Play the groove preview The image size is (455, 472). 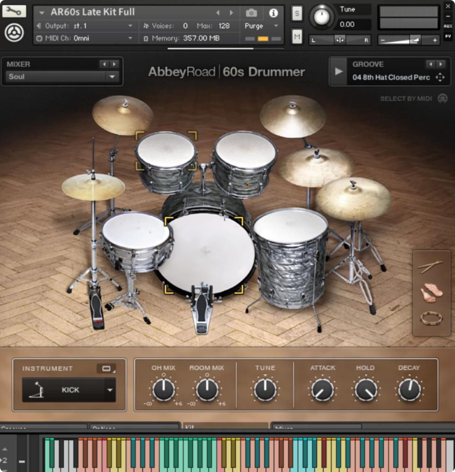pos(339,71)
